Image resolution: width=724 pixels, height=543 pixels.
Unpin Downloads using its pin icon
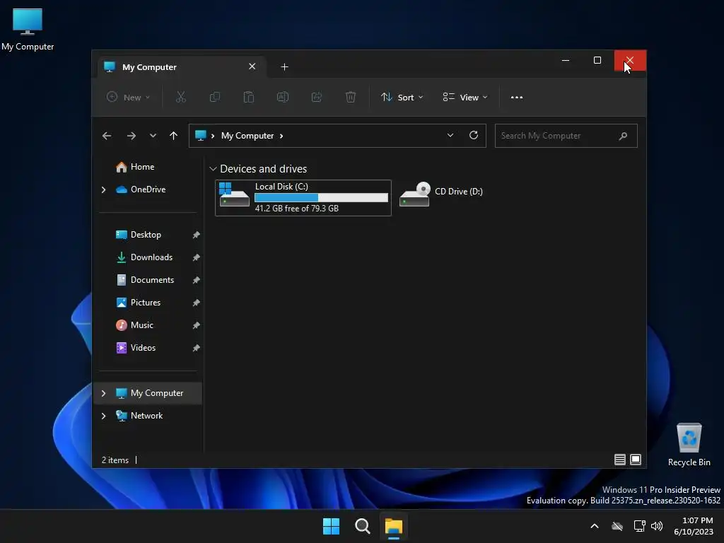pyautogui.click(x=197, y=257)
